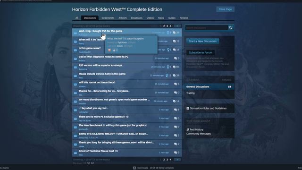Viewport: 302px width, 170px height.
Task: Open 'PS5 version will be superior as always.' topic
Action: (x=101, y=65)
